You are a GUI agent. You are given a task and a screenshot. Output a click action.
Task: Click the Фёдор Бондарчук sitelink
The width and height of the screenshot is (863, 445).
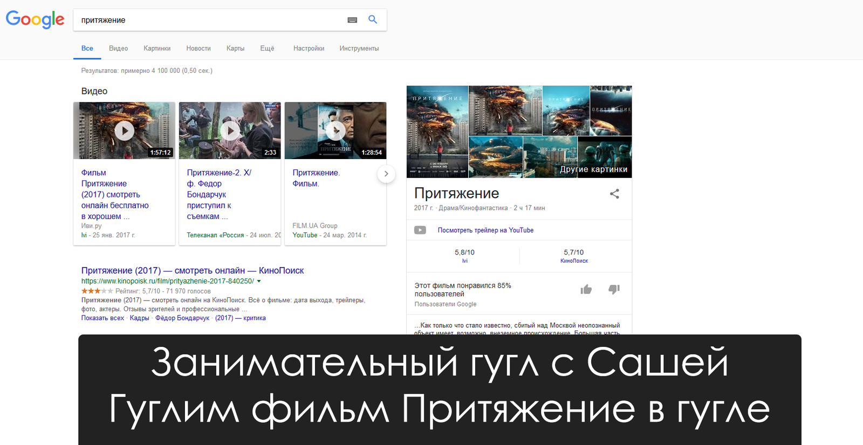tap(182, 318)
